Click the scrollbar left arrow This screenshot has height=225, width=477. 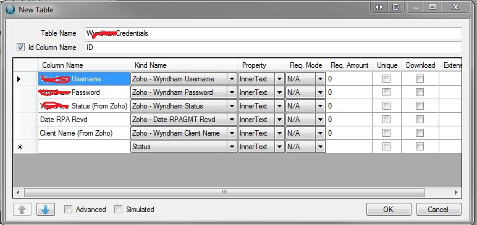pos(18,192)
